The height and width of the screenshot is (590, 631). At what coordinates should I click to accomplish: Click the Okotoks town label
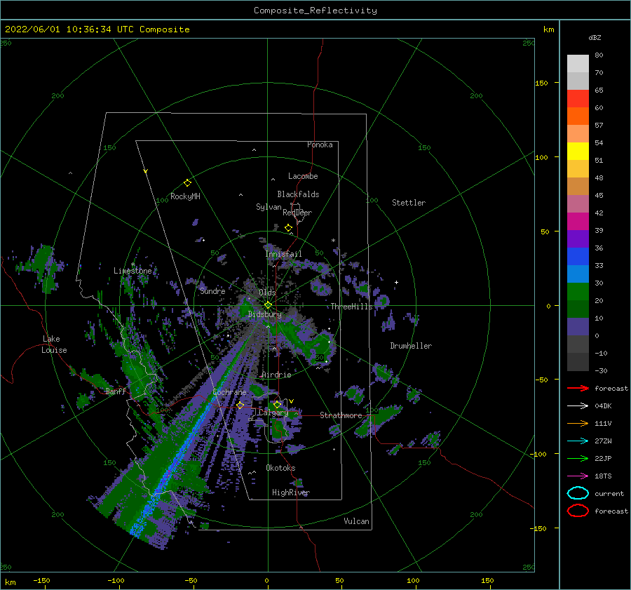[280, 468]
